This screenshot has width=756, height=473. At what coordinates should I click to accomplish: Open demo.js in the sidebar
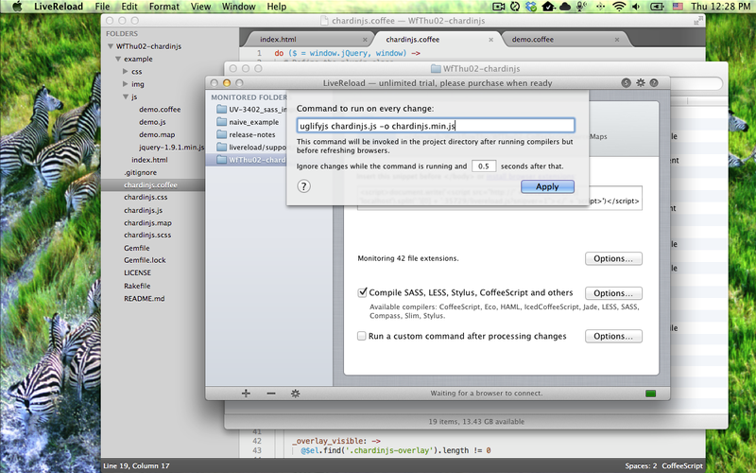coord(152,122)
